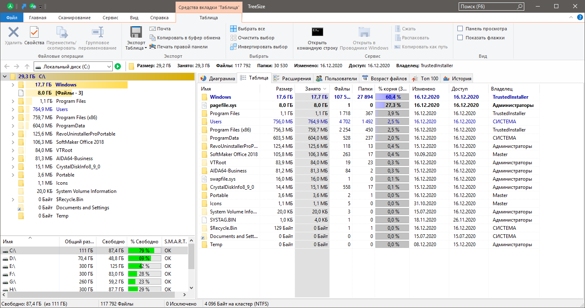Expand the Users folder in tree
Screen dimensions: 585x308
pos(13,109)
